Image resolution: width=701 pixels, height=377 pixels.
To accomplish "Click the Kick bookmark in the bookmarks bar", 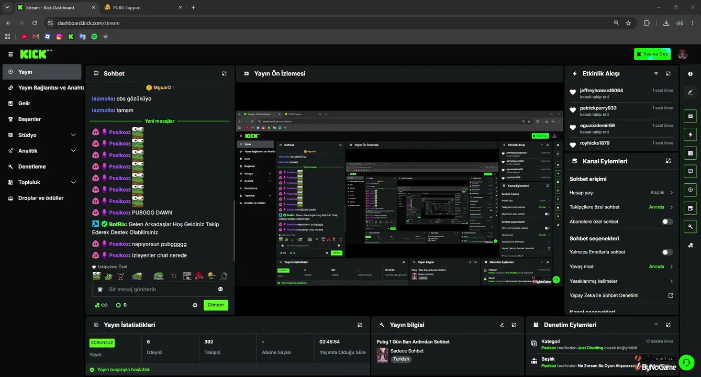I will pos(71,37).
